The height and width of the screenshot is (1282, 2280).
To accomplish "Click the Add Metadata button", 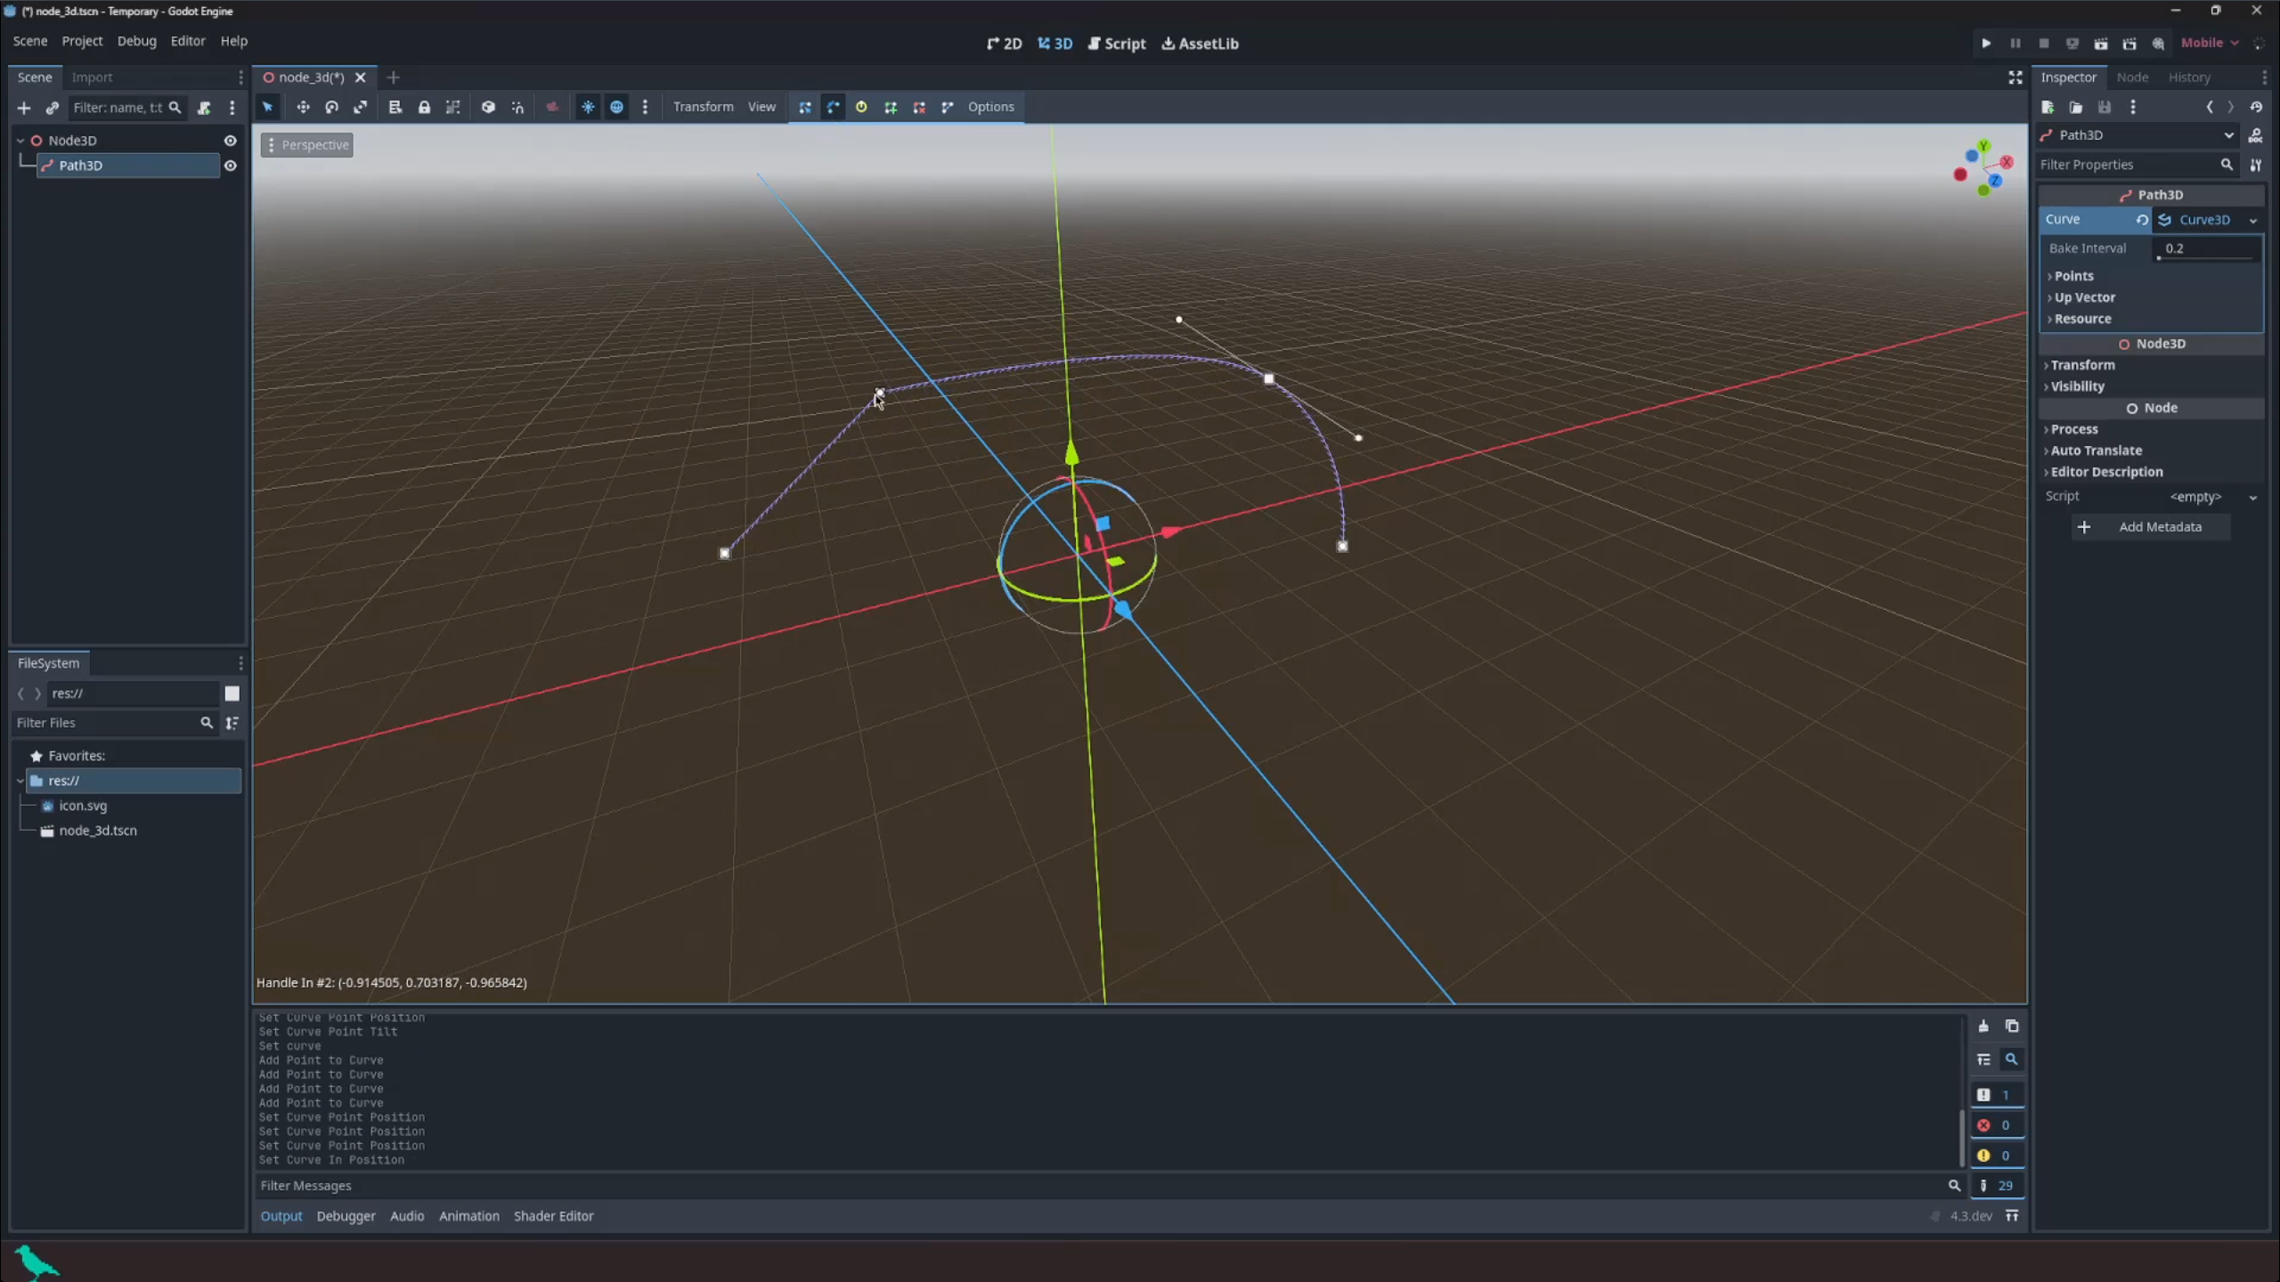I will point(2151,527).
